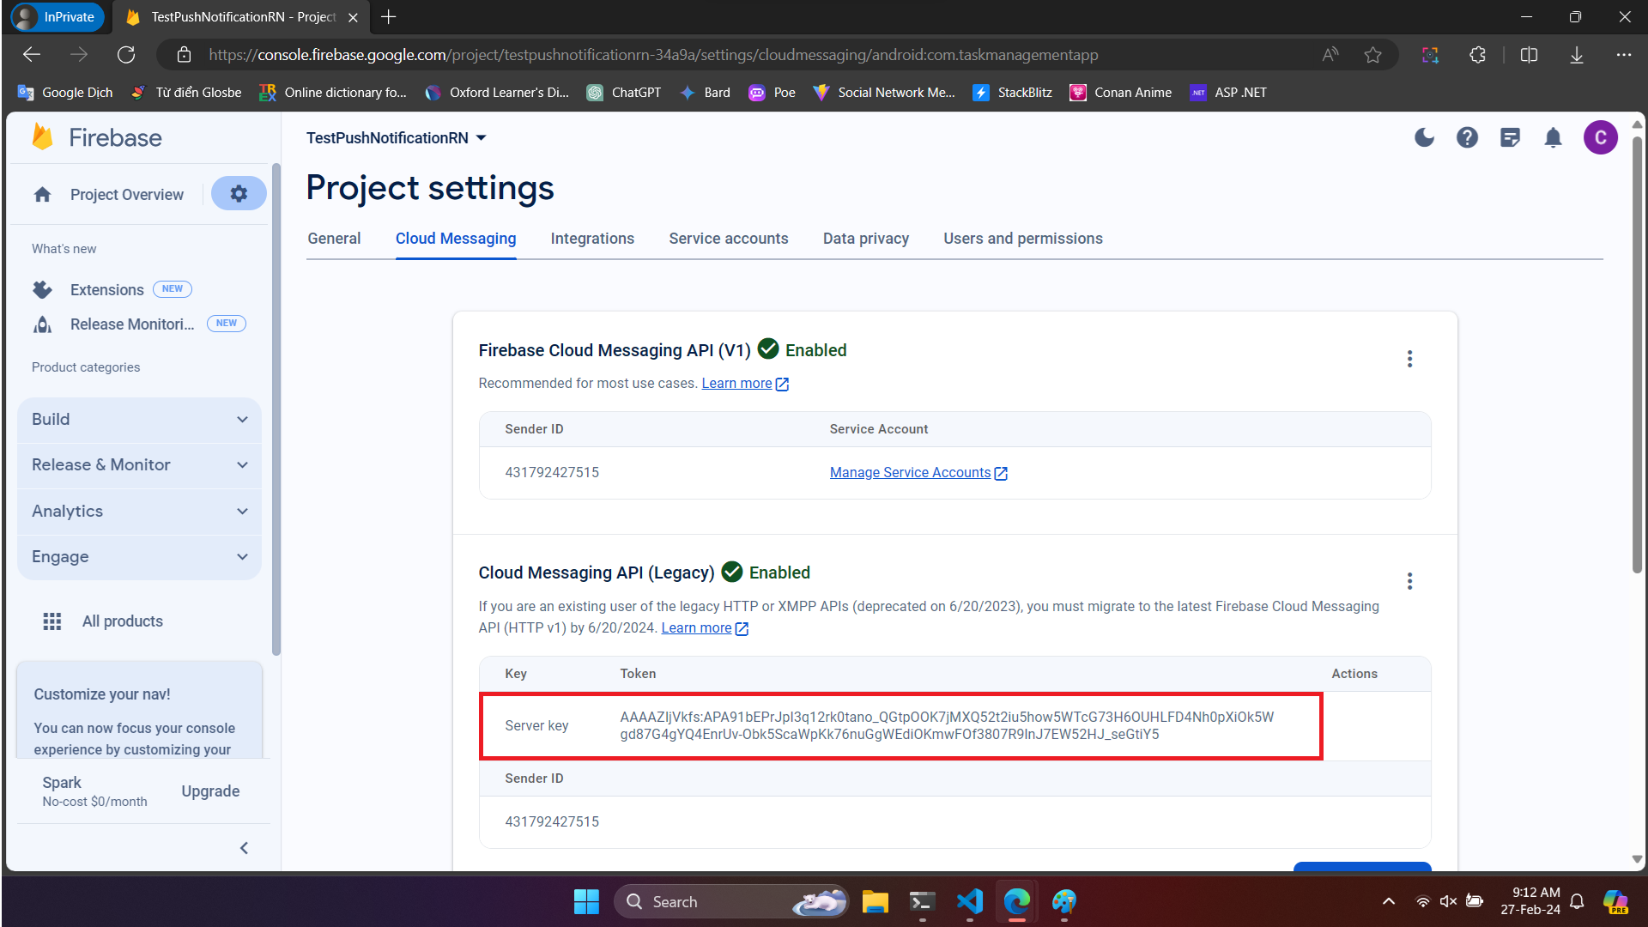Click the browser screenshot capture icon
Viewport: 1648px width, 927px height.
coord(1430,55)
